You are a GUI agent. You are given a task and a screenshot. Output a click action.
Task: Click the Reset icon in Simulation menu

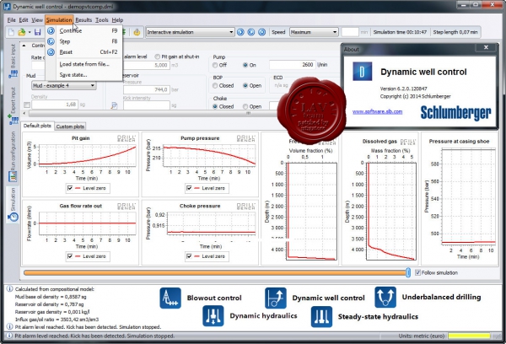pyautogui.click(x=51, y=52)
